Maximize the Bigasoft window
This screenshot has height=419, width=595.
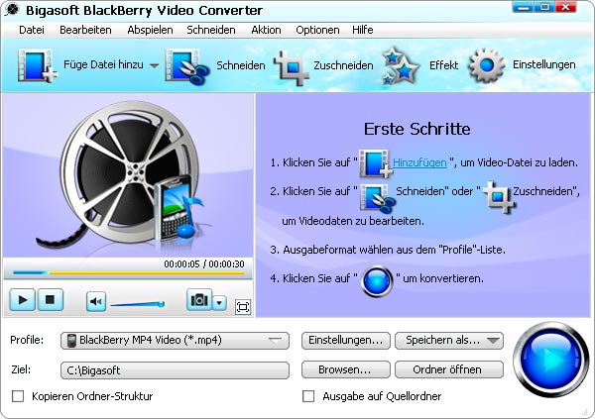point(544,7)
